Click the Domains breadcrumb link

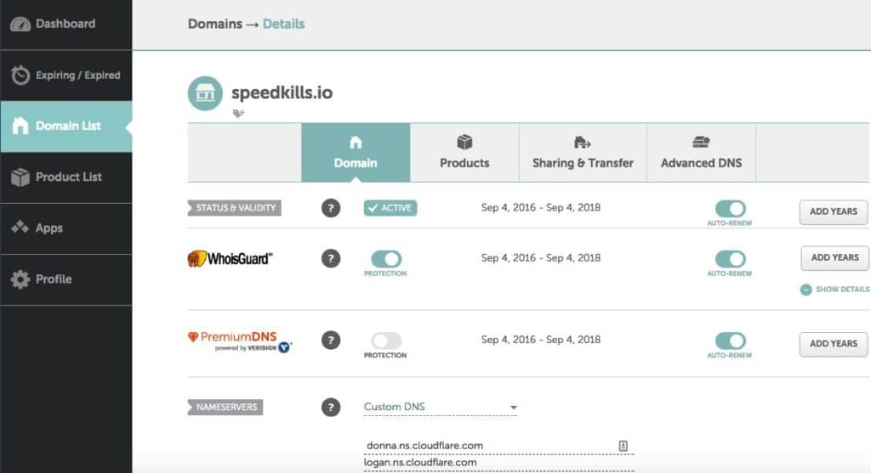tap(214, 24)
